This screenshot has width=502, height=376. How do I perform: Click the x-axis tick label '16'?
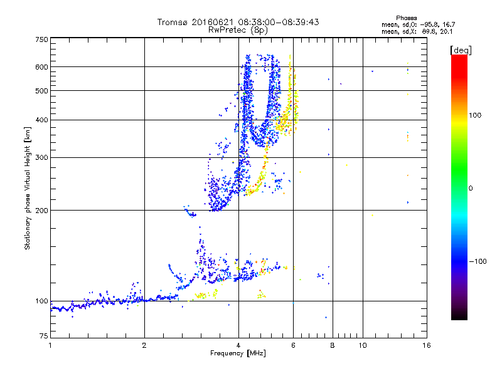(427, 345)
